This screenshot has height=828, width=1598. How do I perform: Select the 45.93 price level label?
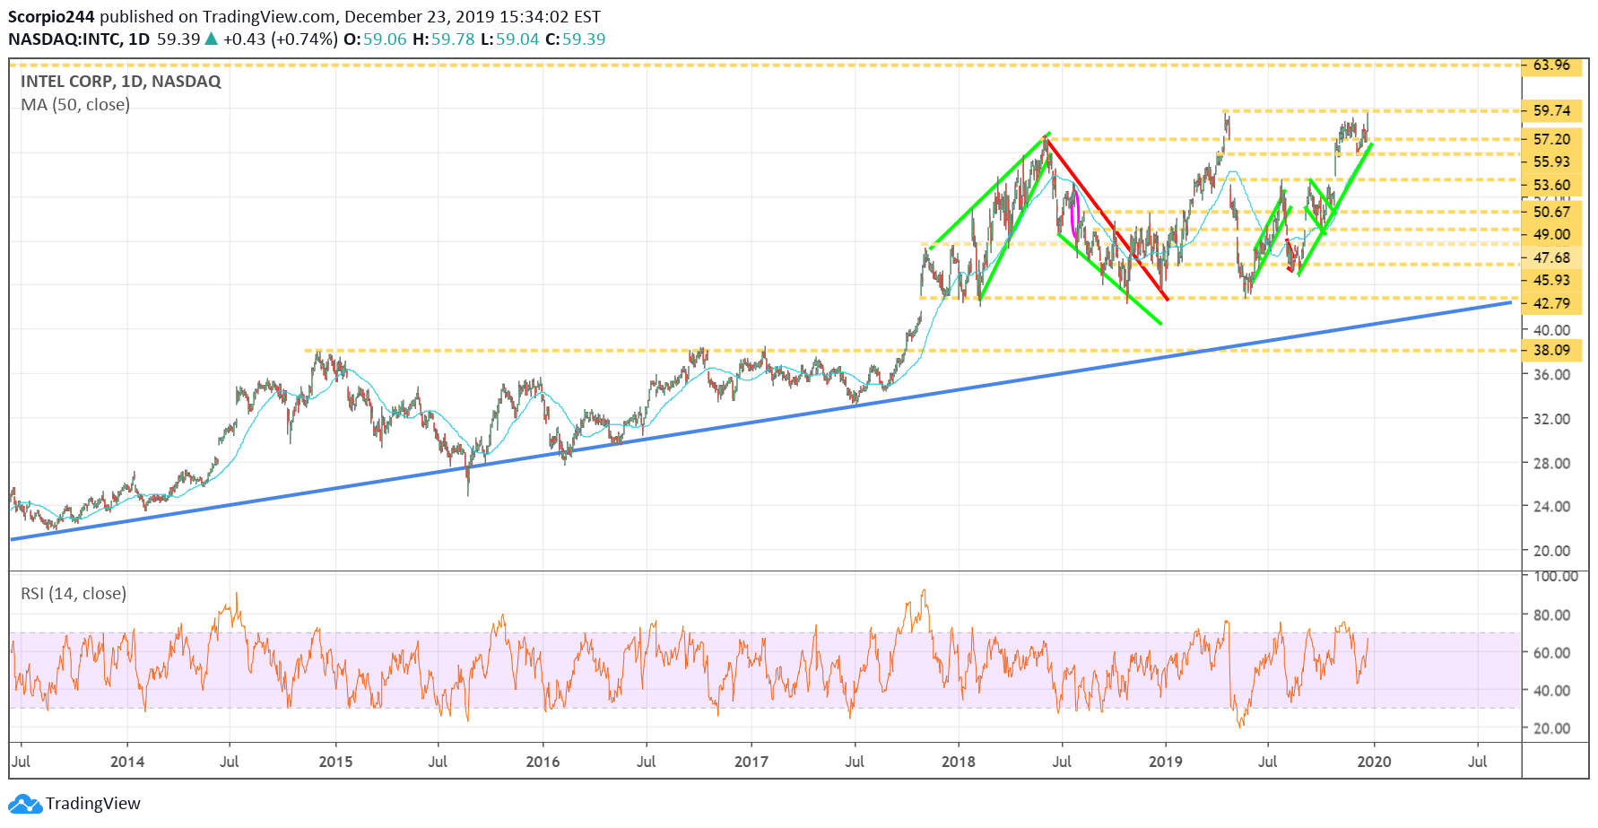tap(1551, 280)
